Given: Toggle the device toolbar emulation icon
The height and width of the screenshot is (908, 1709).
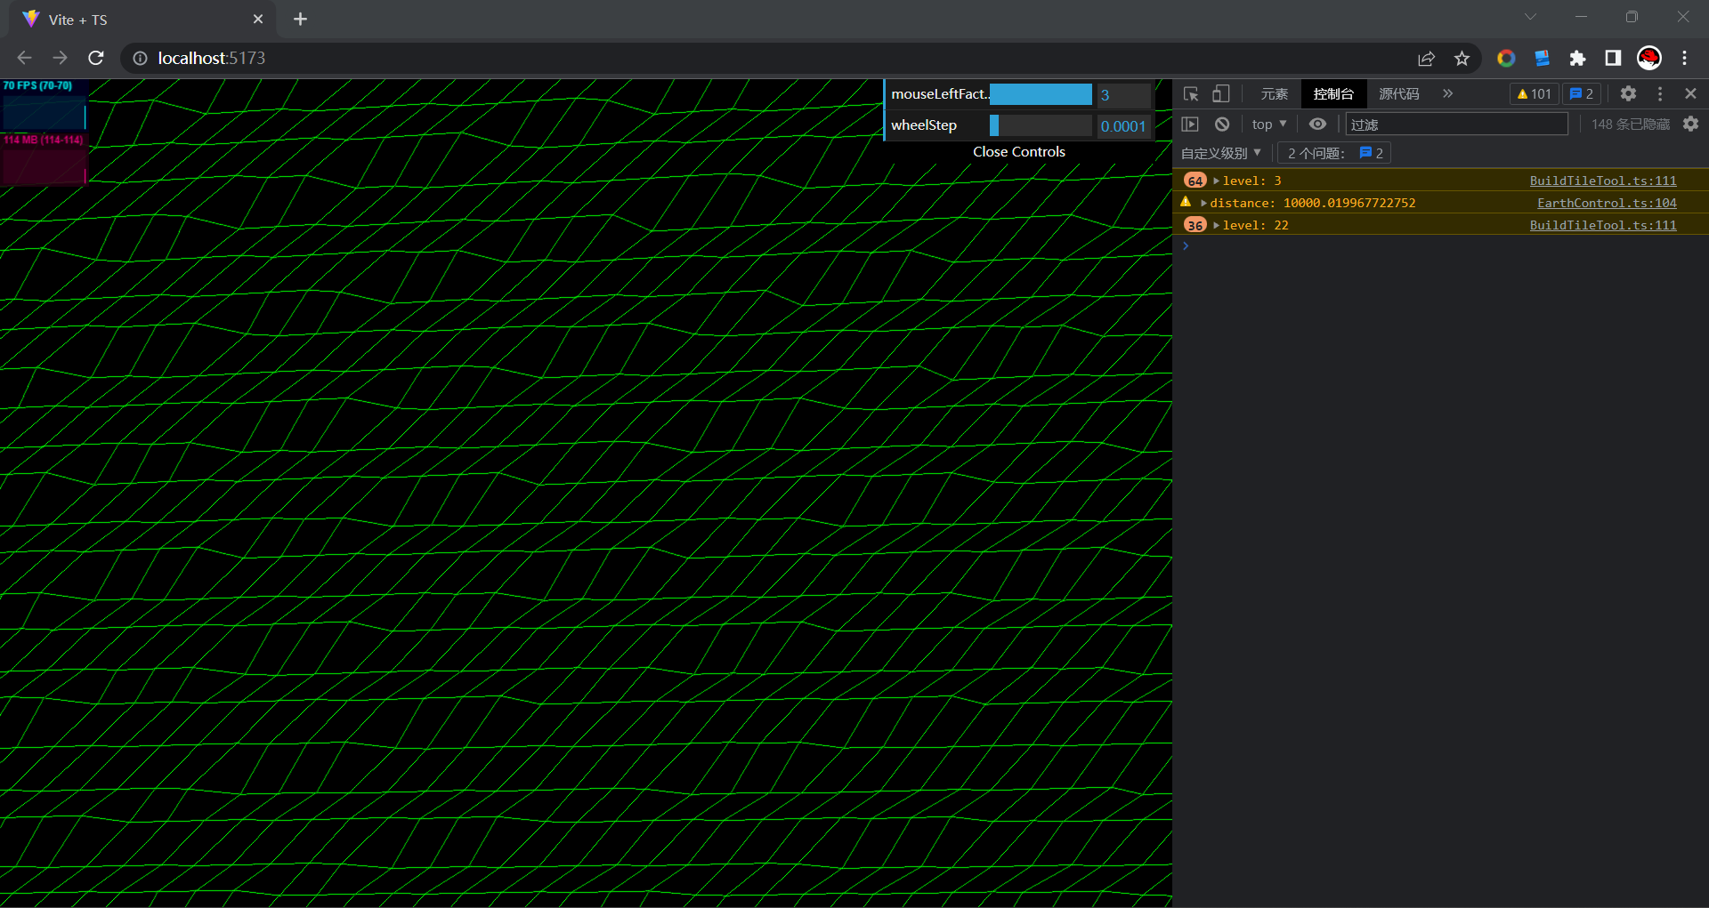Looking at the screenshot, I should 1221,93.
